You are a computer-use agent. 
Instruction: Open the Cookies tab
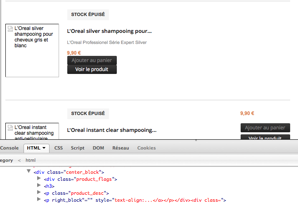click(x=147, y=148)
